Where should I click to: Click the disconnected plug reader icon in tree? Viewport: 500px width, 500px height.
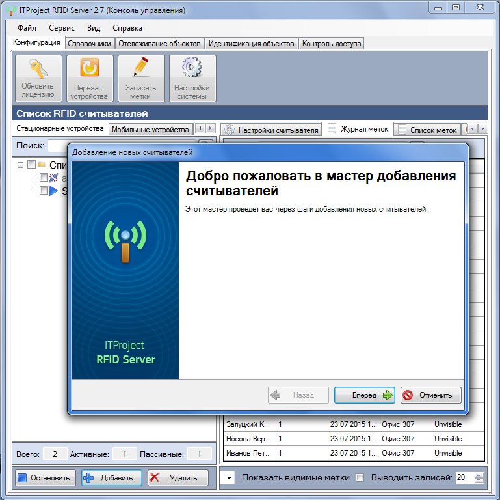click(53, 178)
